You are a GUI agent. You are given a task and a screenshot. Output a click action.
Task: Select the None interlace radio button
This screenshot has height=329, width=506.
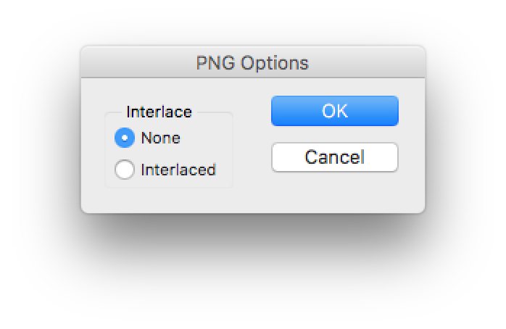point(125,138)
